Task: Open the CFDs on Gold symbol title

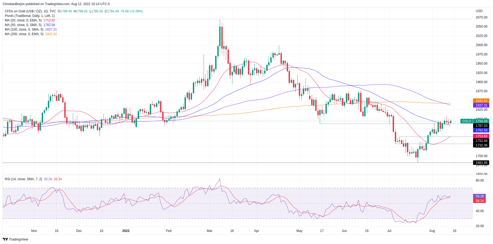Action: coord(30,11)
